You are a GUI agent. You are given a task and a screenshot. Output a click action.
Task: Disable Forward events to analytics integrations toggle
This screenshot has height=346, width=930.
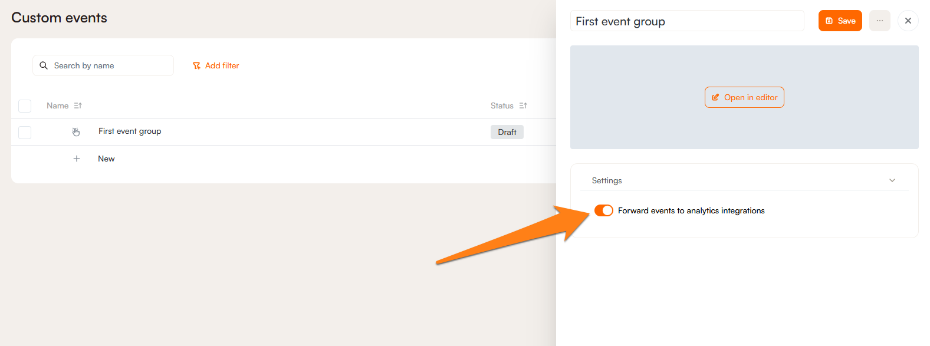tap(603, 210)
